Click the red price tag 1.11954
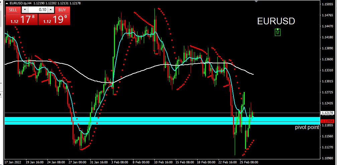The width and height of the screenshot is (337, 165). tap(327, 121)
